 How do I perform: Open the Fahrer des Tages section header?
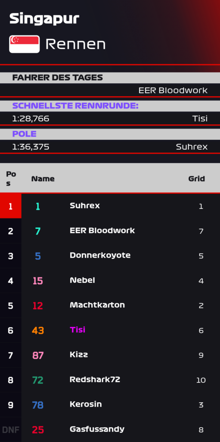click(57, 78)
